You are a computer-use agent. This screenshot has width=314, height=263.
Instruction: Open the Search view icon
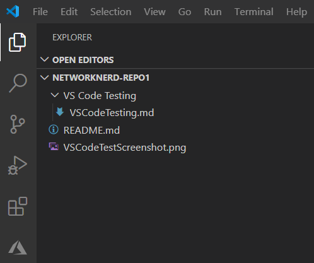pos(18,83)
